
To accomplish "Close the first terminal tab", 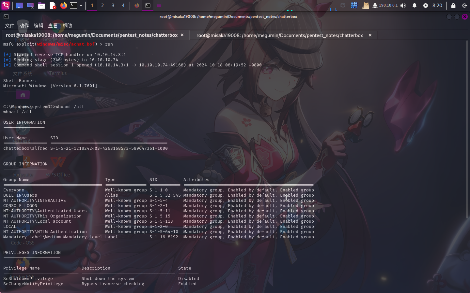I will pyautogui.click(x=182, y=35).
